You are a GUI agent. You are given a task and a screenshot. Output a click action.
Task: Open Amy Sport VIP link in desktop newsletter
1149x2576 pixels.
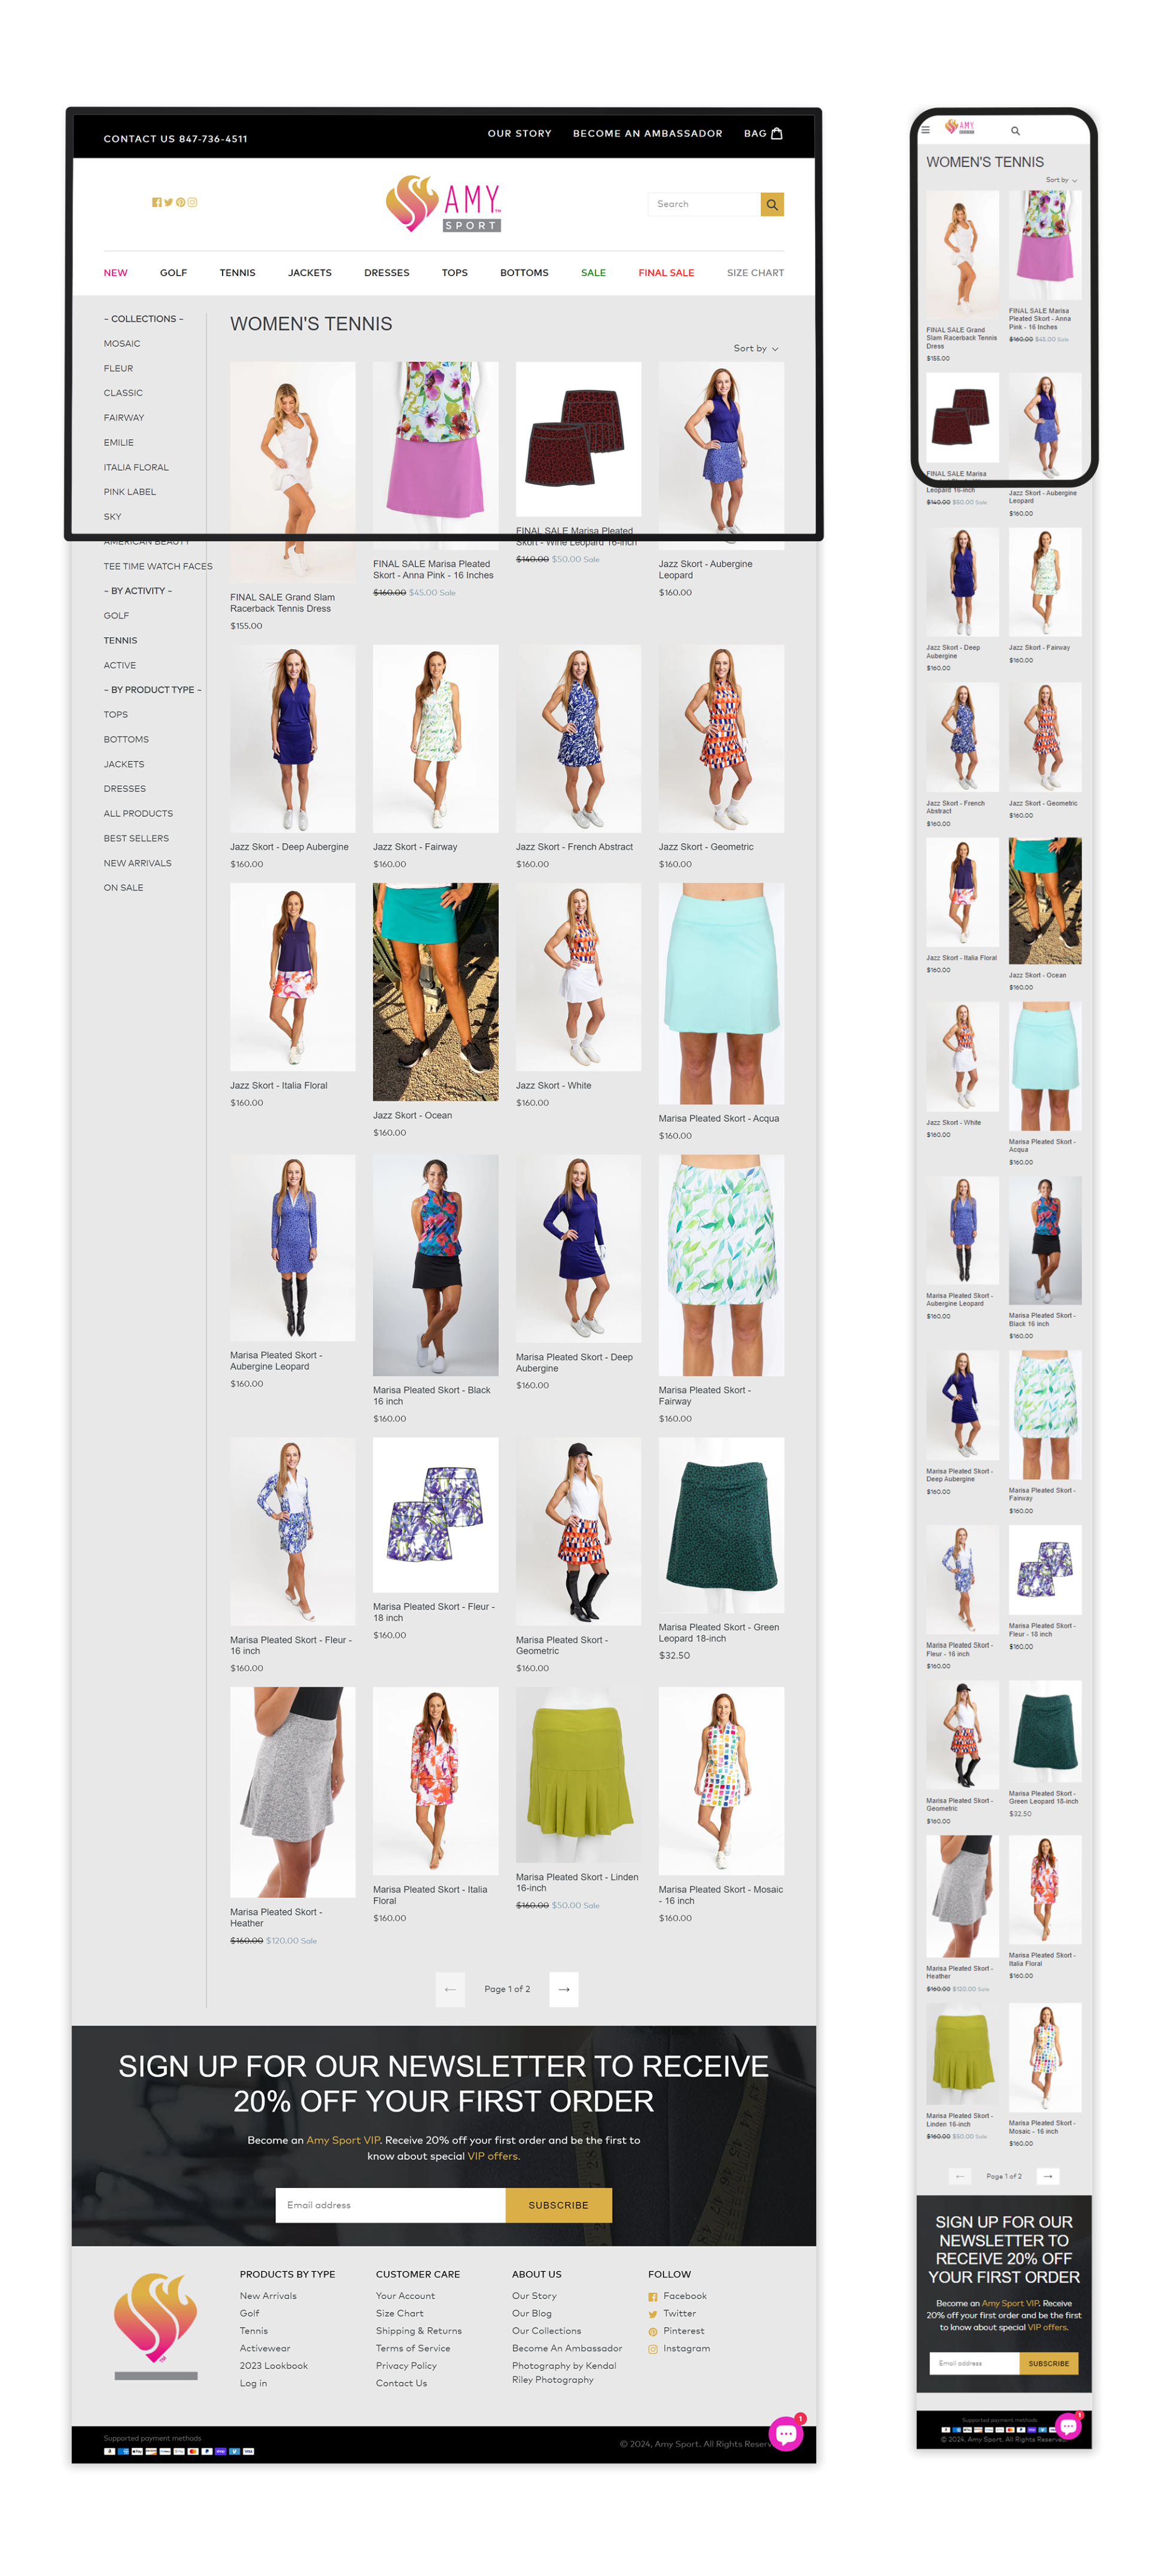click(343, 2140)
